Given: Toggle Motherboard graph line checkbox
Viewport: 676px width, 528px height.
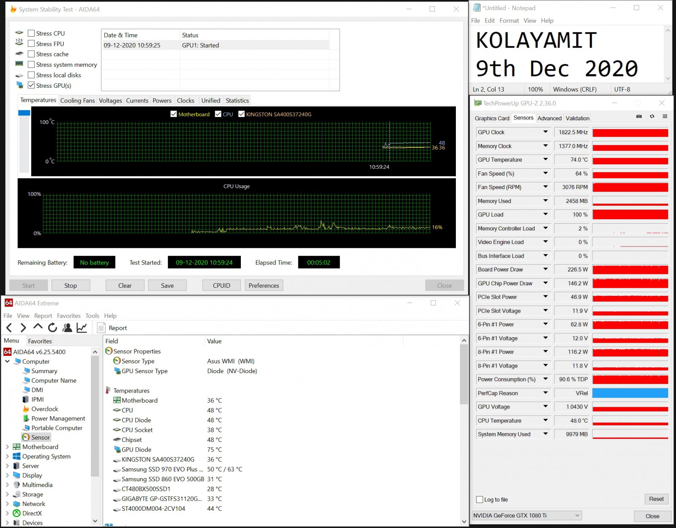Looking at the screenshot, I should (x=174, y=114).
